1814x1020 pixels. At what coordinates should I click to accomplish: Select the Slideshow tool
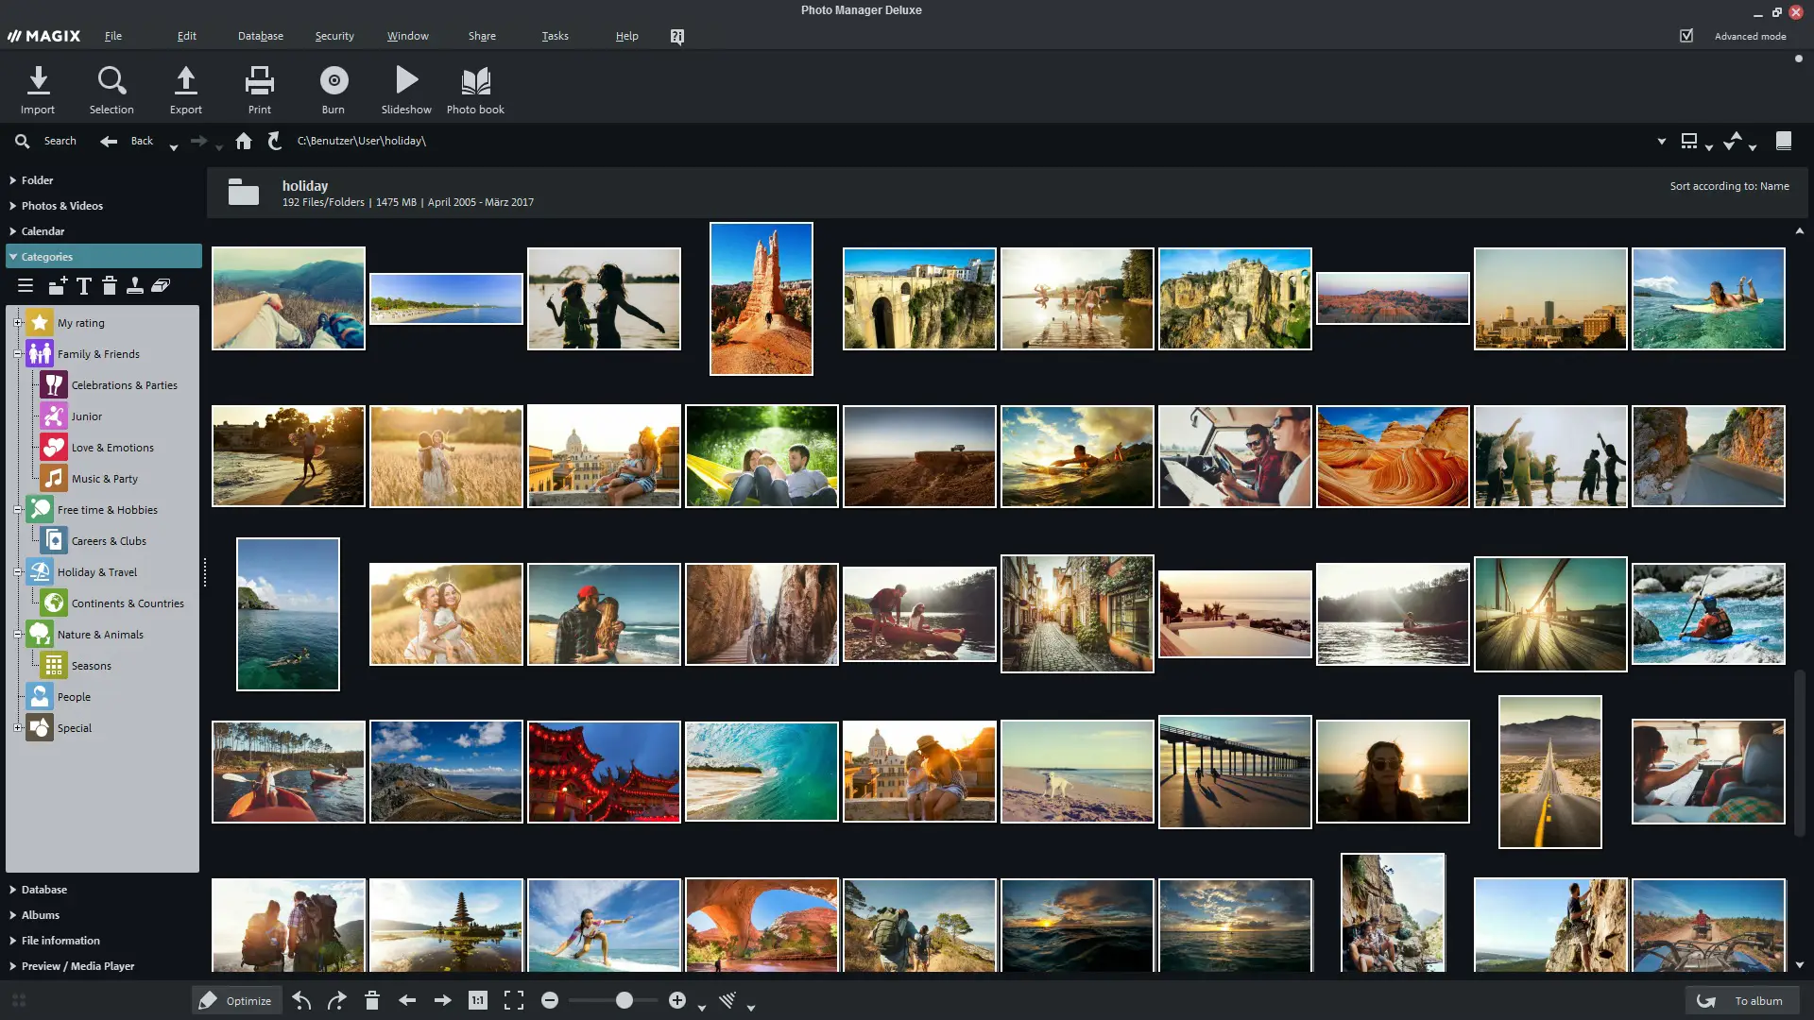[405, 88]
